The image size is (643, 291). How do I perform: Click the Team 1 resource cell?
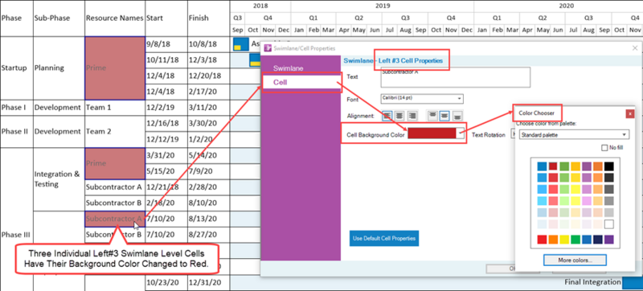pos(115,108)
